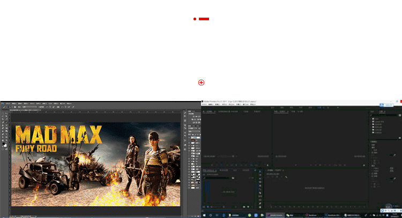Click Photoshop foreground color swatch
Screen dimensions: 402x218
tap(4, 144)
